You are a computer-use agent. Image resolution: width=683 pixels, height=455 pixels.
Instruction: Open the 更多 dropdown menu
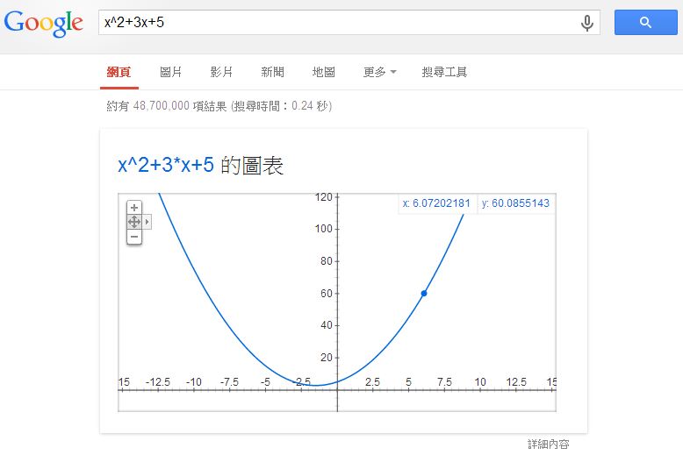[x=379, y=72]
